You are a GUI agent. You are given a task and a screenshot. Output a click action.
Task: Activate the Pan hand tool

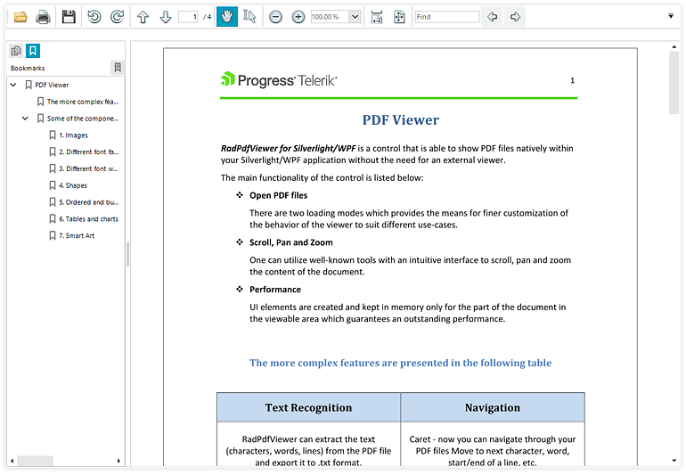point(227,17)
